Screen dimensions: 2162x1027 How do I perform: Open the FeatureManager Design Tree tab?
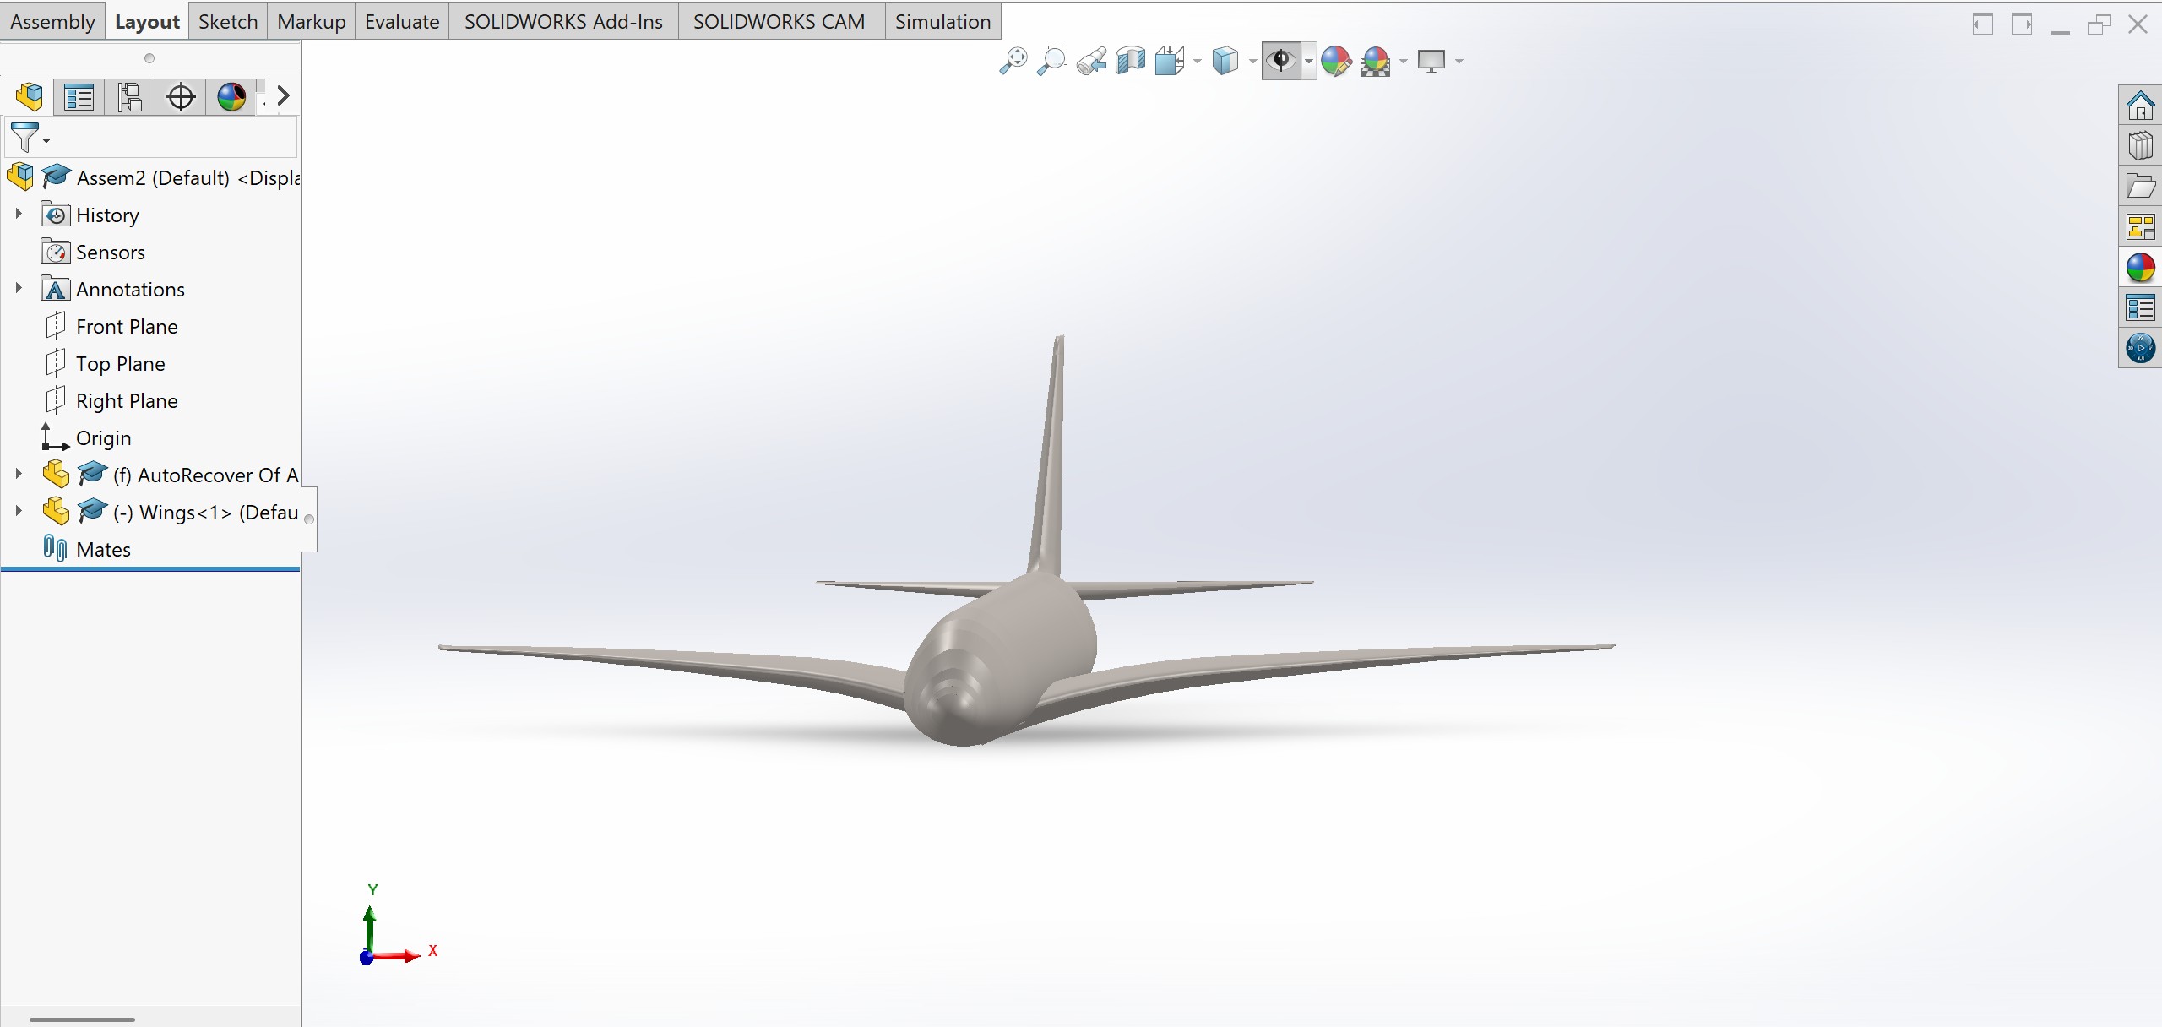(x=30, y=96)
